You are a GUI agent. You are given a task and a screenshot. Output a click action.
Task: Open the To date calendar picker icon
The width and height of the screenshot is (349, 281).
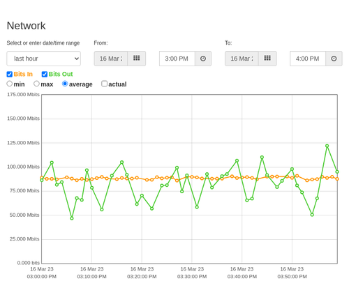[267, 59]
